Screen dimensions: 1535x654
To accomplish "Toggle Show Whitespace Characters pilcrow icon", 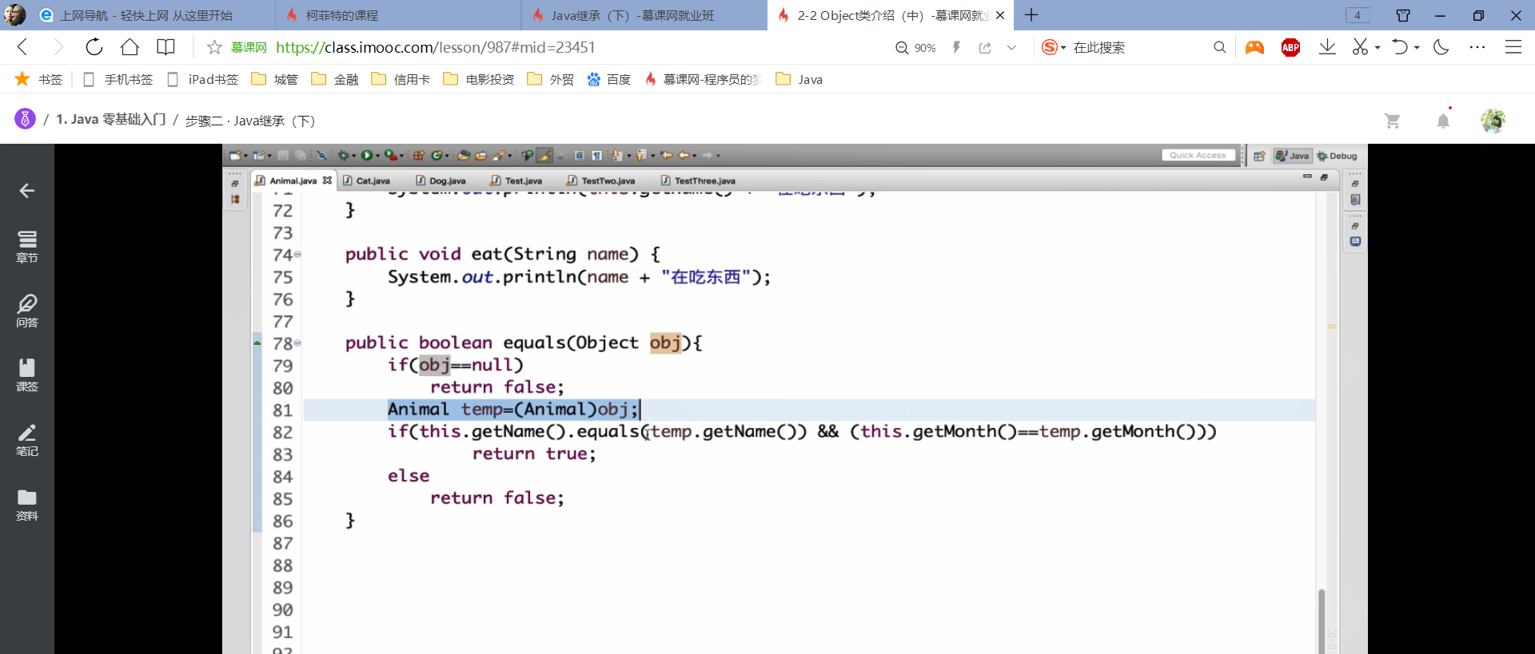I will (597, 155).
